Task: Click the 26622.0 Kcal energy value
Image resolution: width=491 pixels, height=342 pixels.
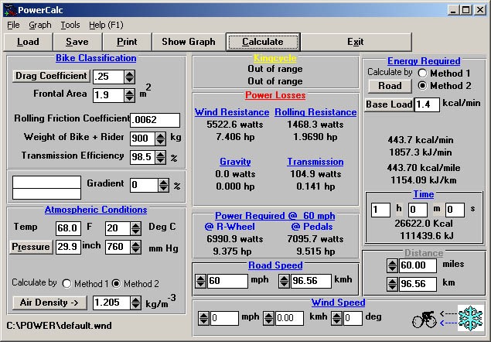Action: click(424, 224)
